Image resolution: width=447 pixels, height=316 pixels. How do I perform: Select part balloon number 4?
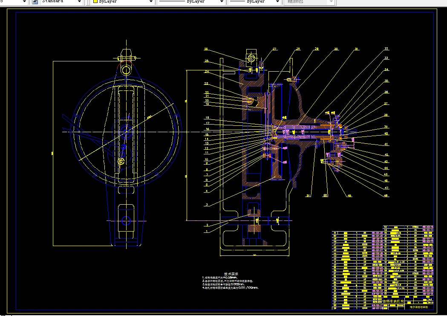pyautogui.click(x=207, y=191)
